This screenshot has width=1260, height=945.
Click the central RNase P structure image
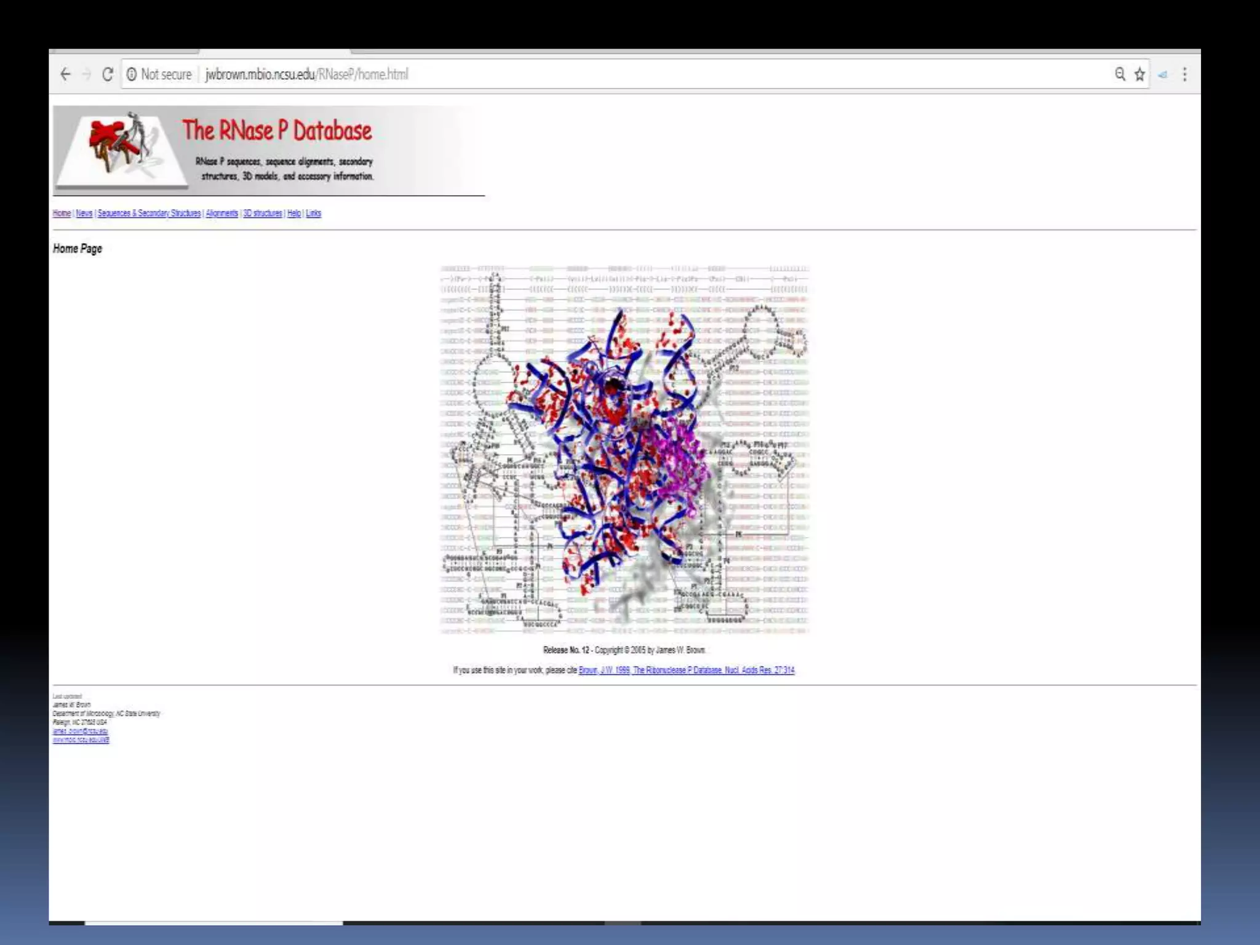624,450
